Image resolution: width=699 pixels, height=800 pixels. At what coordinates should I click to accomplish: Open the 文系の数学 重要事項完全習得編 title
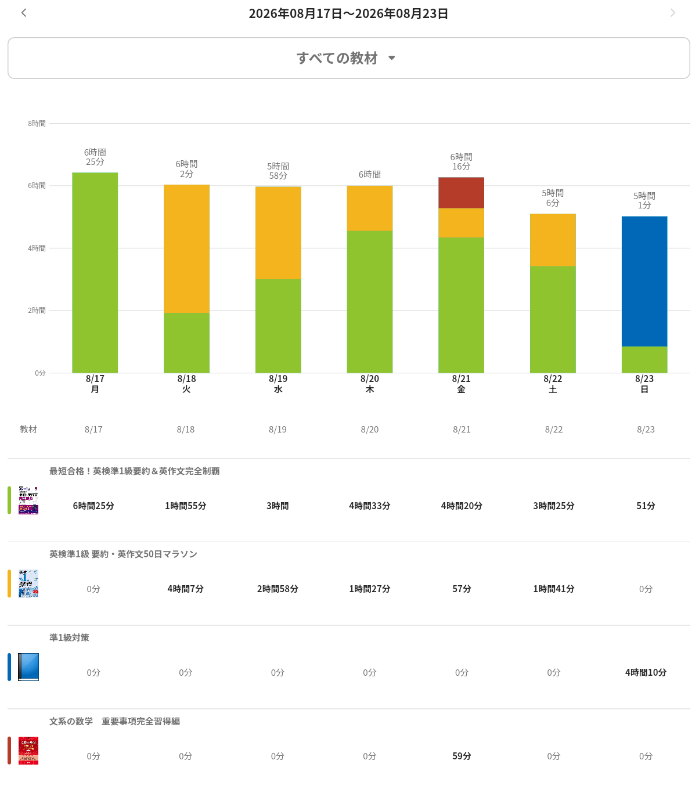coord(114,721)
